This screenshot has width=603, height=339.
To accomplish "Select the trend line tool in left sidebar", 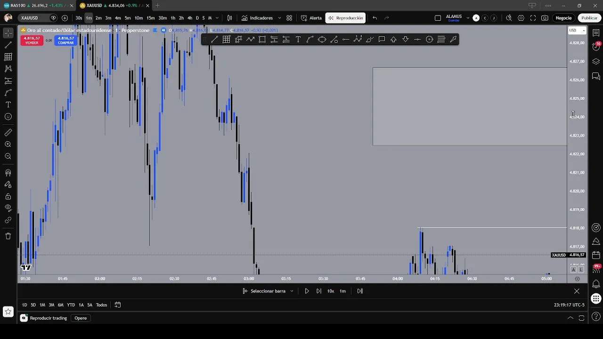I will point(8,45).
